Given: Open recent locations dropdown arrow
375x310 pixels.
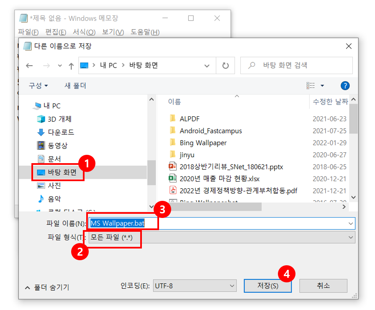Looking at the screenshot, I should (60, 66).
